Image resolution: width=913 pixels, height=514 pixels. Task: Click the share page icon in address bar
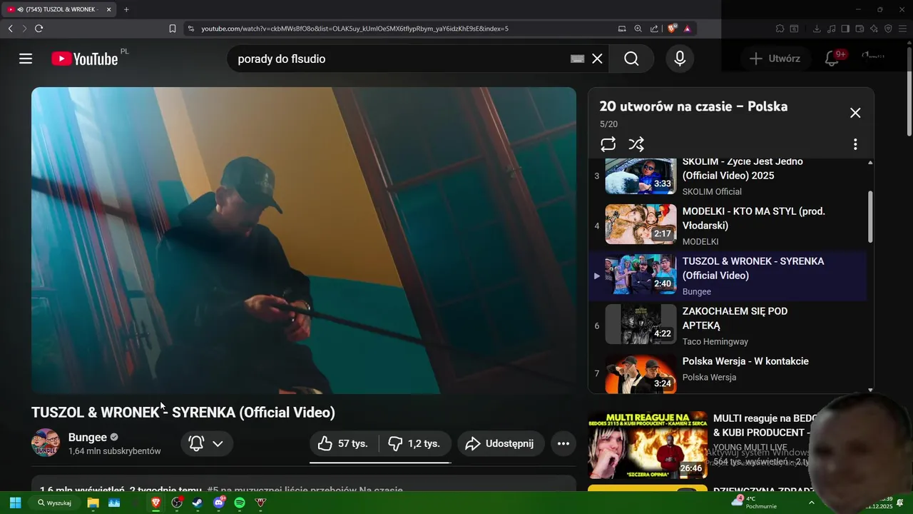click(x=654, y=29)
